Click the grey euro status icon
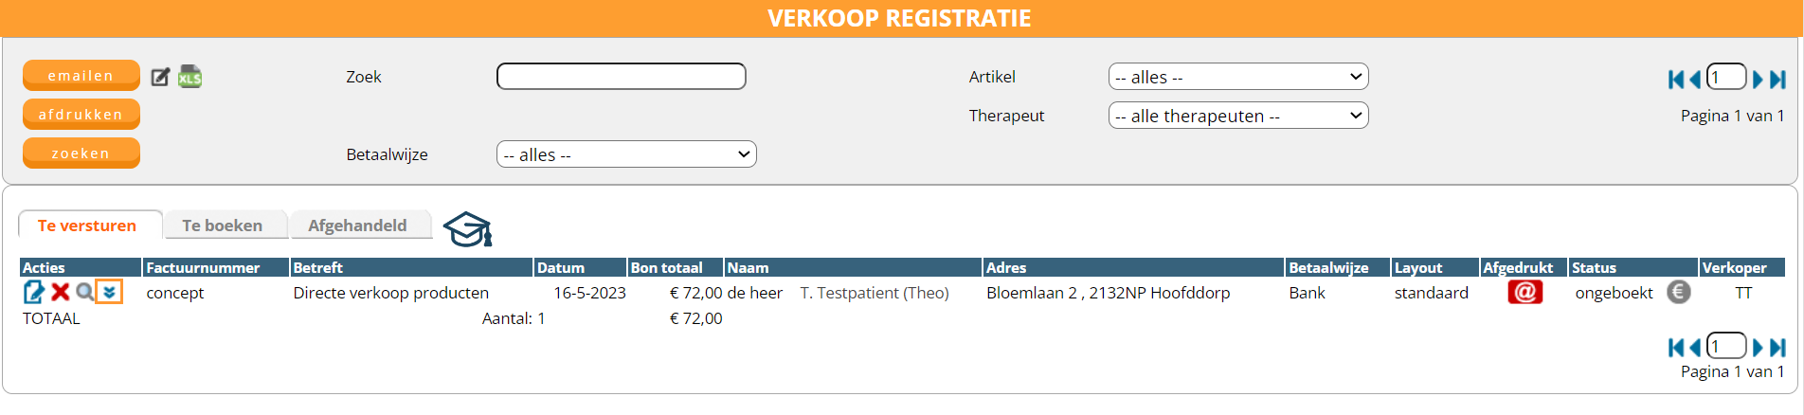Viewport: 1804px width, 415px height. tap(1678, 293)
